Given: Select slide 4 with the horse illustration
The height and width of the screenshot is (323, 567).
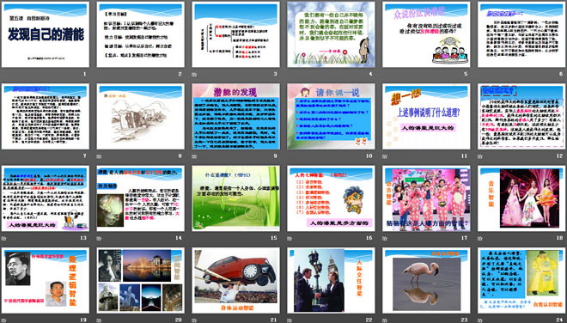Looking at the screenshot, I should [331, 34].
